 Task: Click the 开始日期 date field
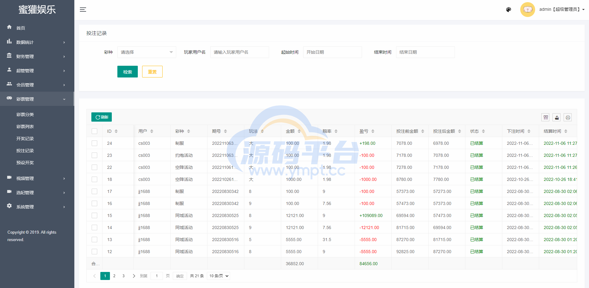[333, 52]
